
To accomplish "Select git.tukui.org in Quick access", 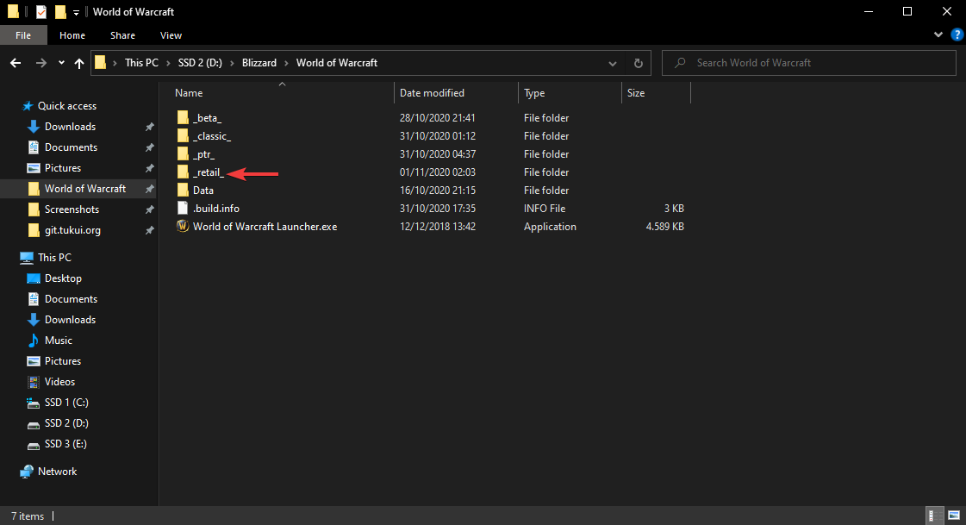I will [72, 230].
